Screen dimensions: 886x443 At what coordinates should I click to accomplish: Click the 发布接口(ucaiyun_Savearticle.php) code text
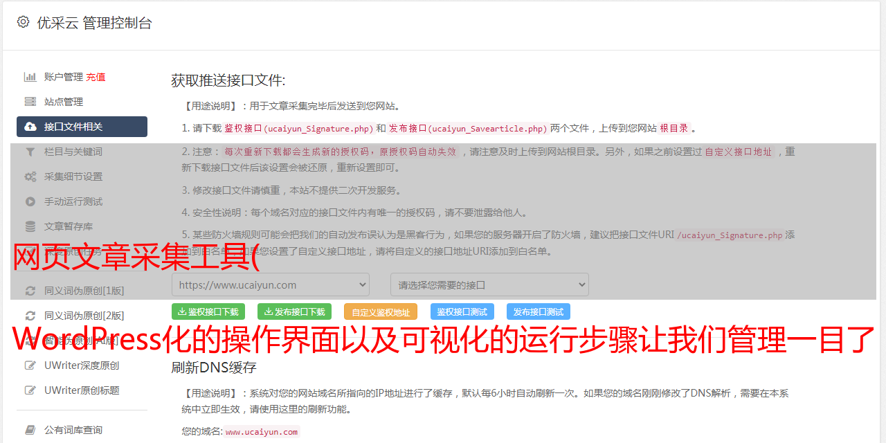(x=468, y=128)
